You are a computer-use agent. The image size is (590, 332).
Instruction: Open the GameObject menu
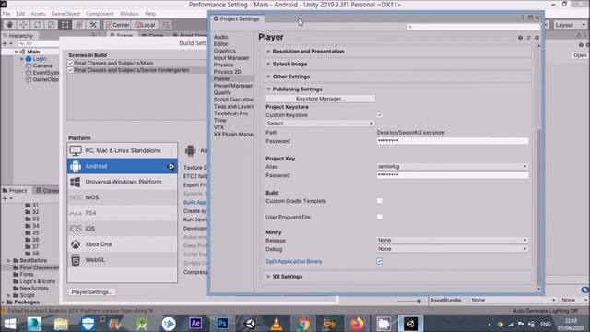point(65,14)
